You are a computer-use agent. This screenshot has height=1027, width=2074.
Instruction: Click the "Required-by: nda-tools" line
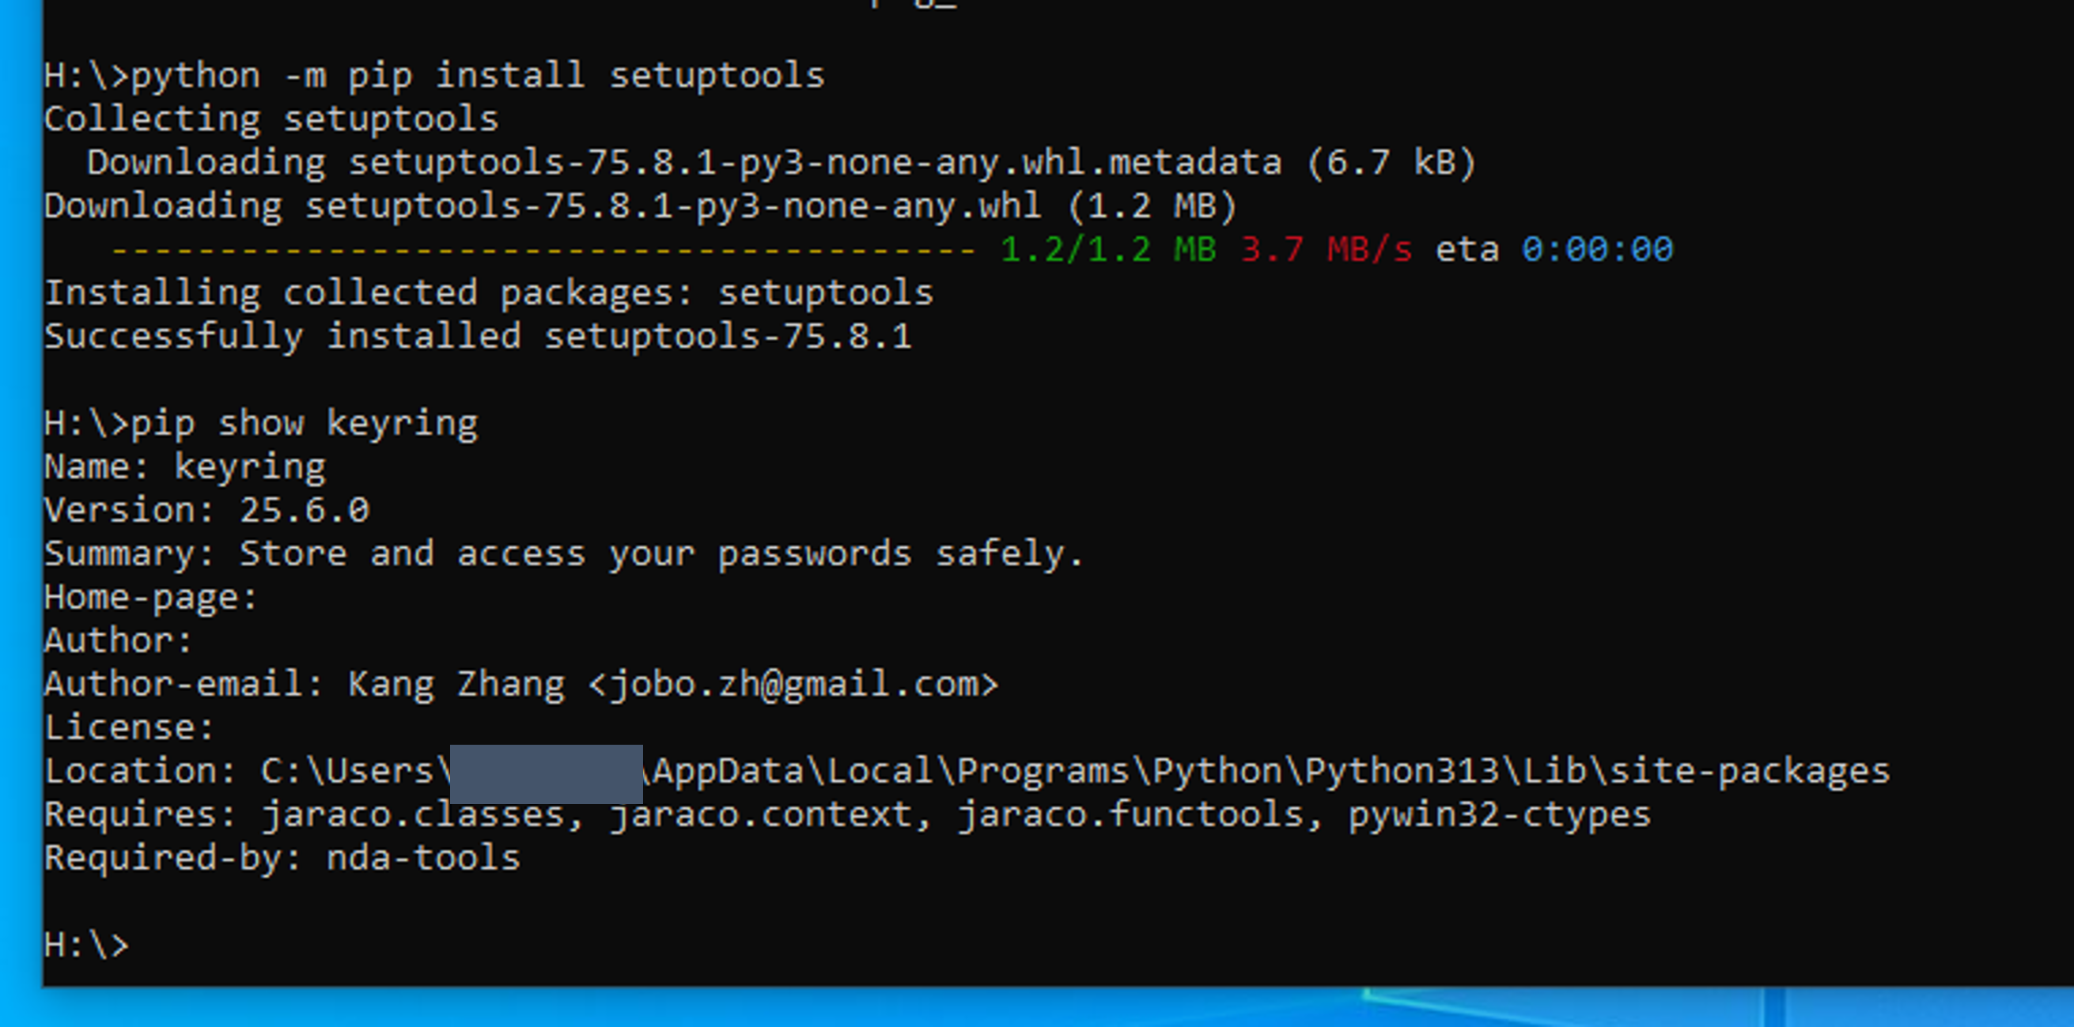(x=282, y=859)
